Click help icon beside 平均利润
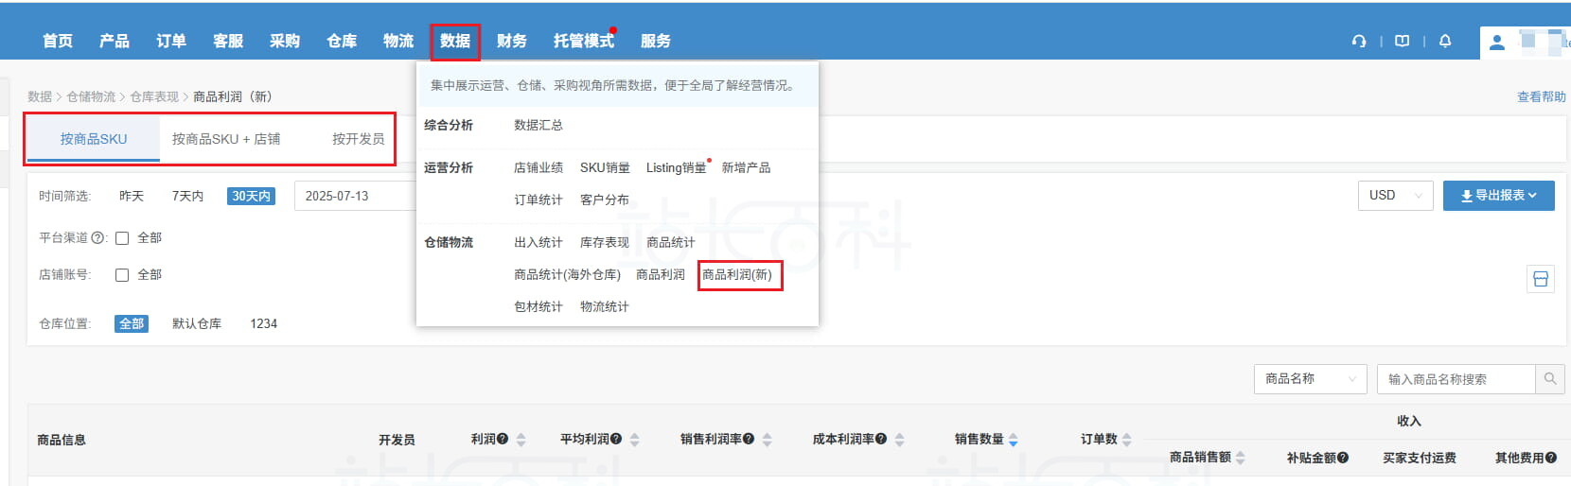This screenshot has height=486, width=1571. 616,439
